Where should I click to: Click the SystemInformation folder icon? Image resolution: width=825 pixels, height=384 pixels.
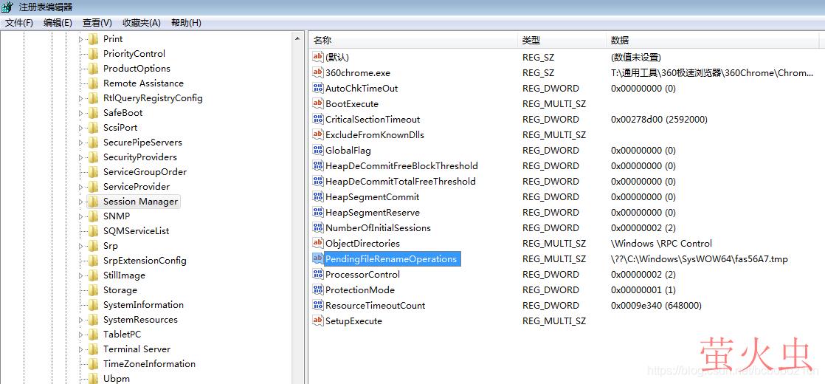coord(94,304)
